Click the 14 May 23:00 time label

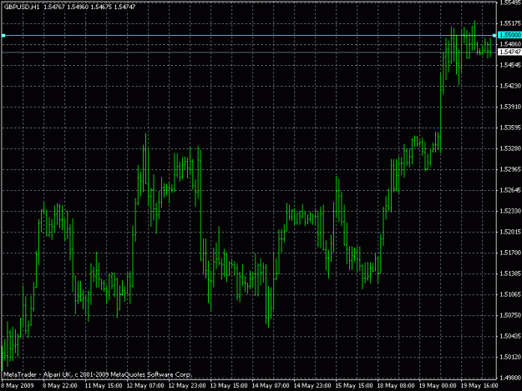312,385
